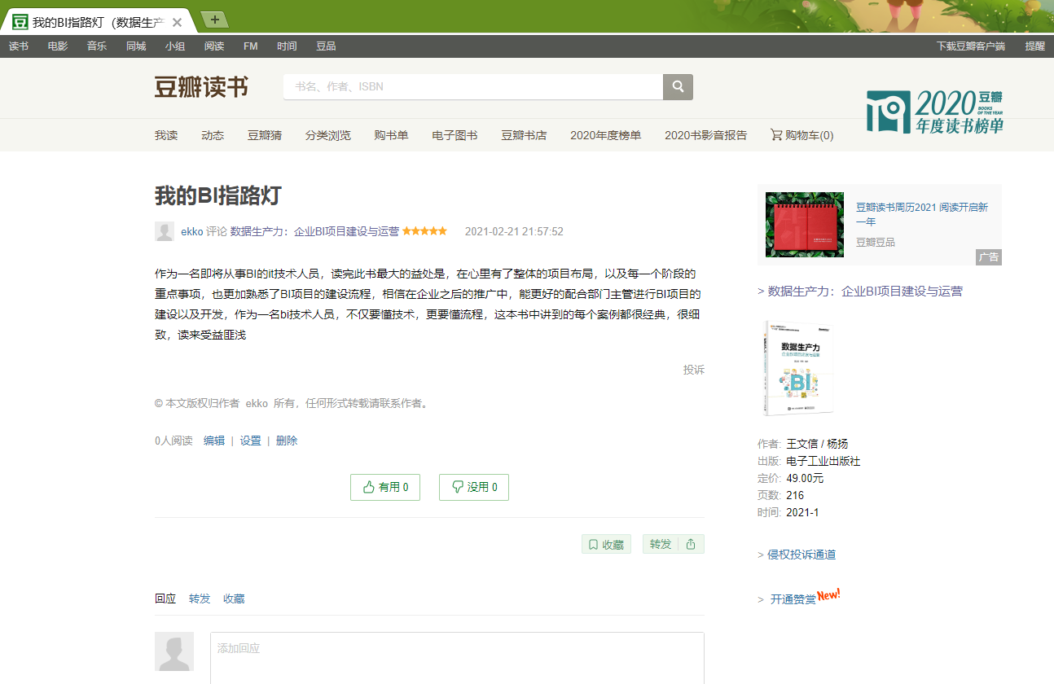Open 电子图书 section
1054x684 pixels.
click(455, 135)
